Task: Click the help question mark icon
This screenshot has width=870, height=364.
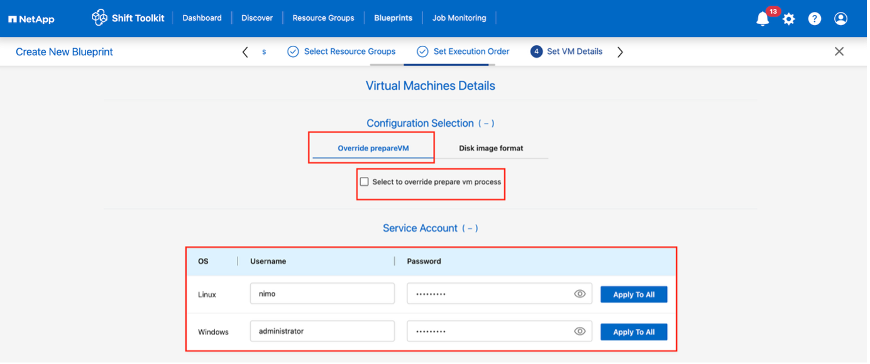Action: [814, 18]
